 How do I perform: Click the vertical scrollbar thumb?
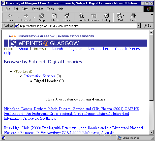(x=151, y=67)
